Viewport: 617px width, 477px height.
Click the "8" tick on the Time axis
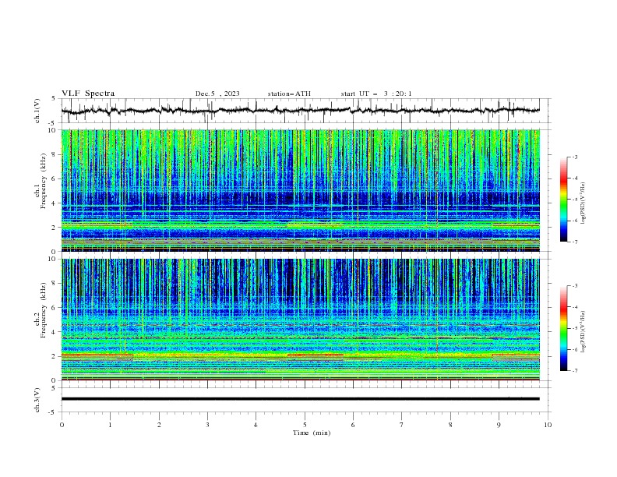[450, 425]
